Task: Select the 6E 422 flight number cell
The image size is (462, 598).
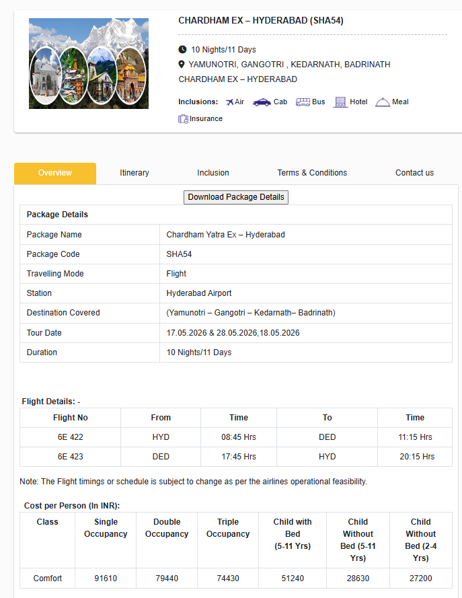Action: 71,437
